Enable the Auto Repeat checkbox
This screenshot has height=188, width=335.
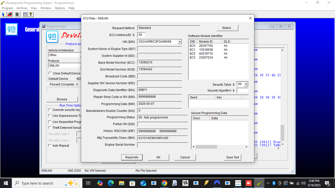pos(50,146)
